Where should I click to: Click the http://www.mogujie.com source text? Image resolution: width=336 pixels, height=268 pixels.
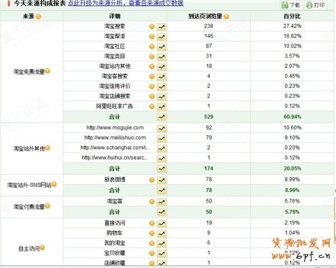[x=115, y=128]
